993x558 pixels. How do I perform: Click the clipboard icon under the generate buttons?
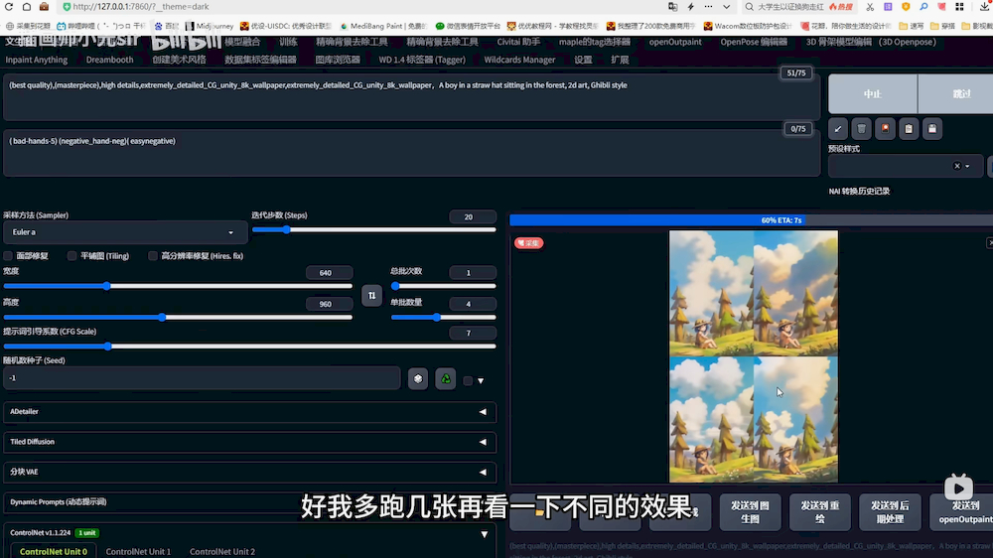tap(909, 128)
